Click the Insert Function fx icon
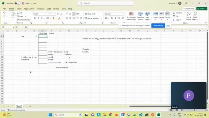Viewport: 209px width, 118px height. pyautogui.click(x=26, y=27)
